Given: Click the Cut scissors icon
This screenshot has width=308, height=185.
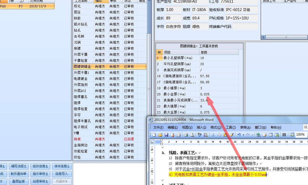Looking at the screenshot, I should (x=213, y=135).
